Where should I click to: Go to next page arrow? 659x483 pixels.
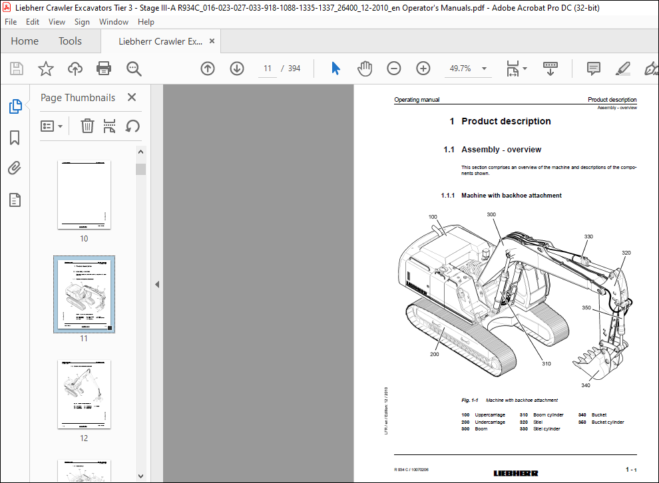pos(237,69)
